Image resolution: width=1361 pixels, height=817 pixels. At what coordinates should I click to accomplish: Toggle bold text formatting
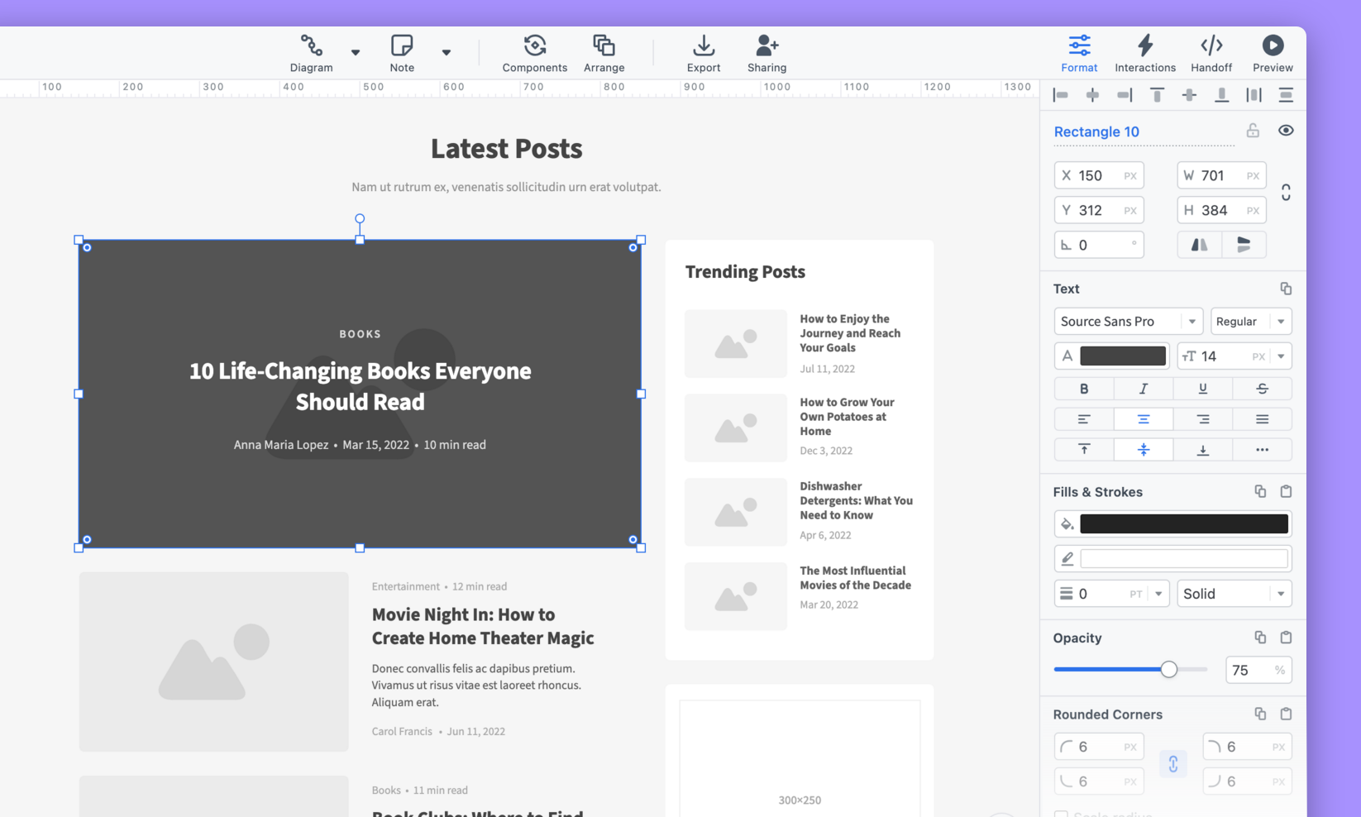tap(1083, 389)
